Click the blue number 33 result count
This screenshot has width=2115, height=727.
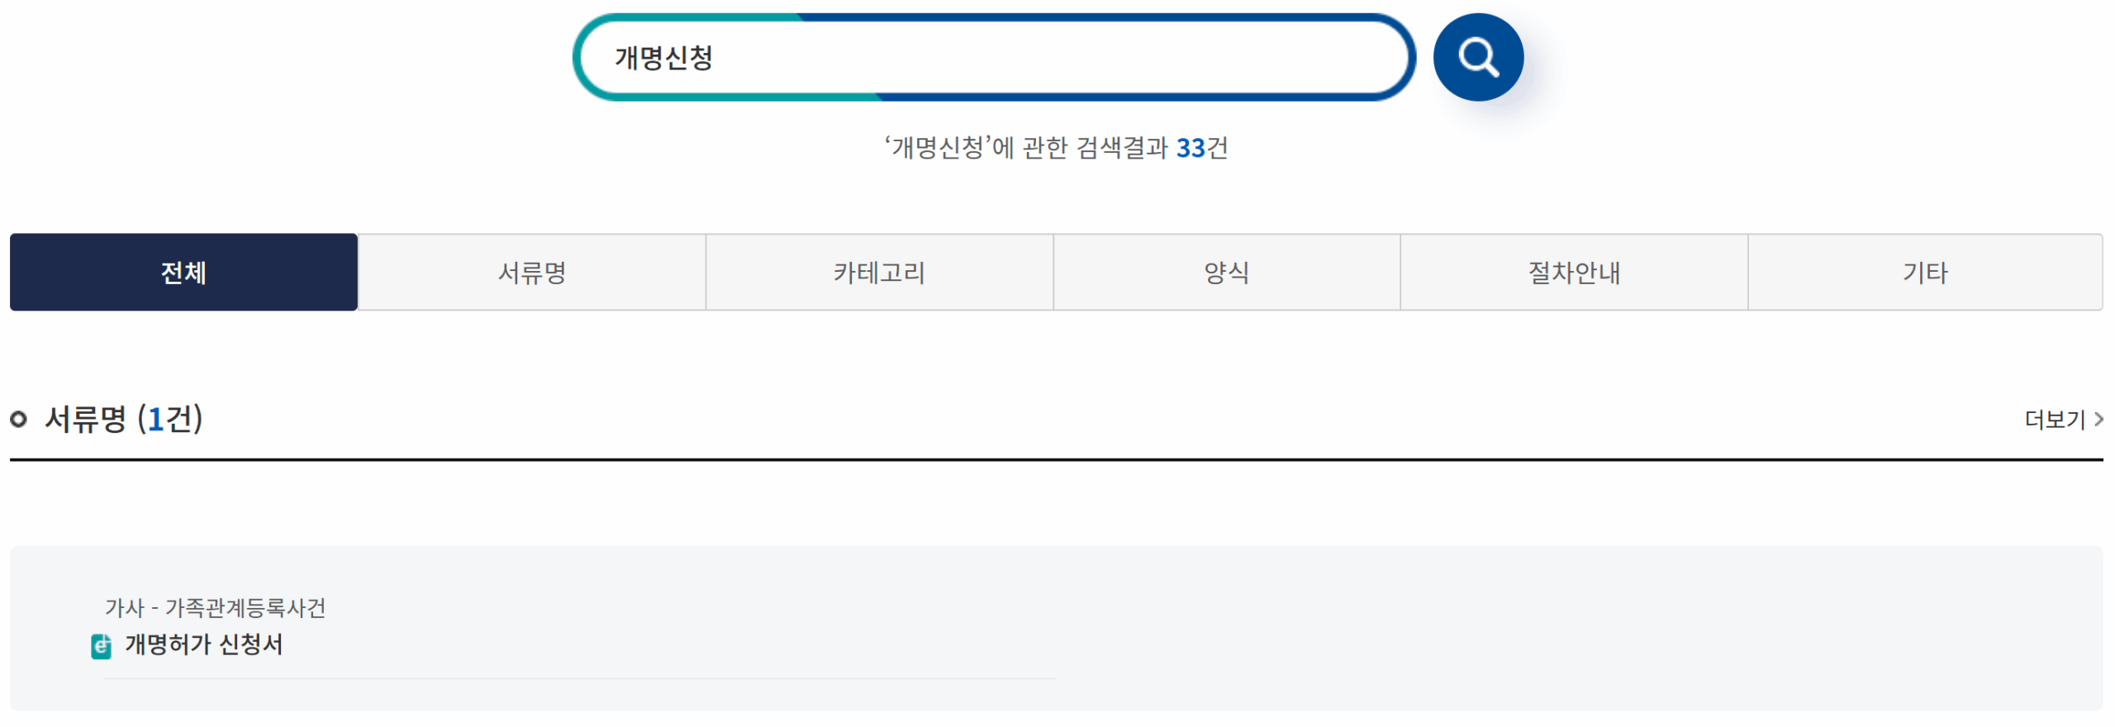tap(1191, 148)
